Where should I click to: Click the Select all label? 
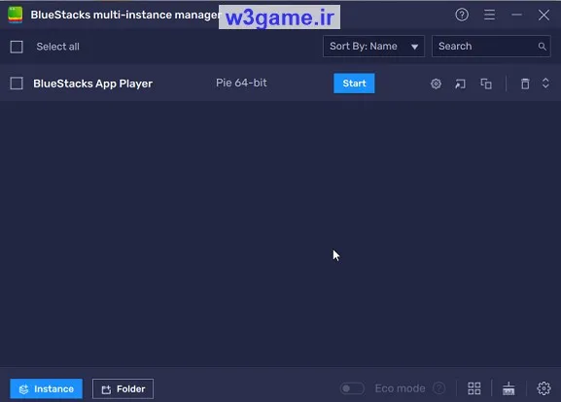point(58,47)
